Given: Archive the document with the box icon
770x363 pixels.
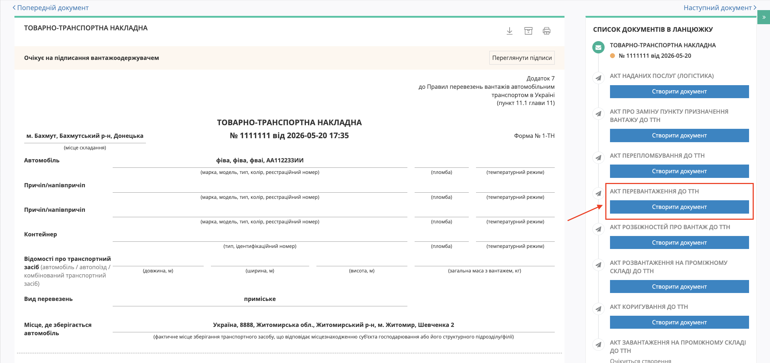Looking at the screenshot, I should coord(528,31).
